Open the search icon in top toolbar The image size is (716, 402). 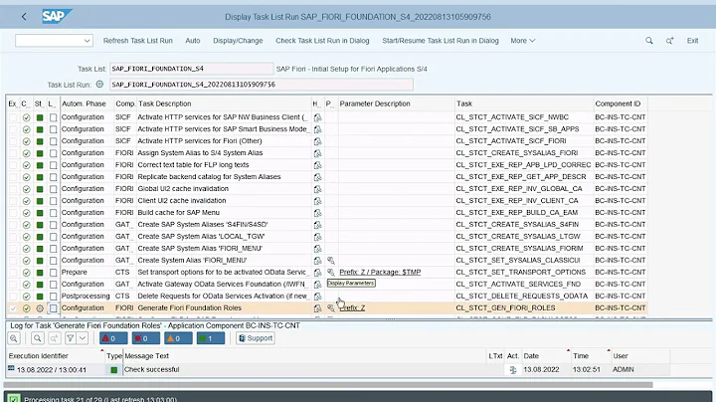pos(648,41)
